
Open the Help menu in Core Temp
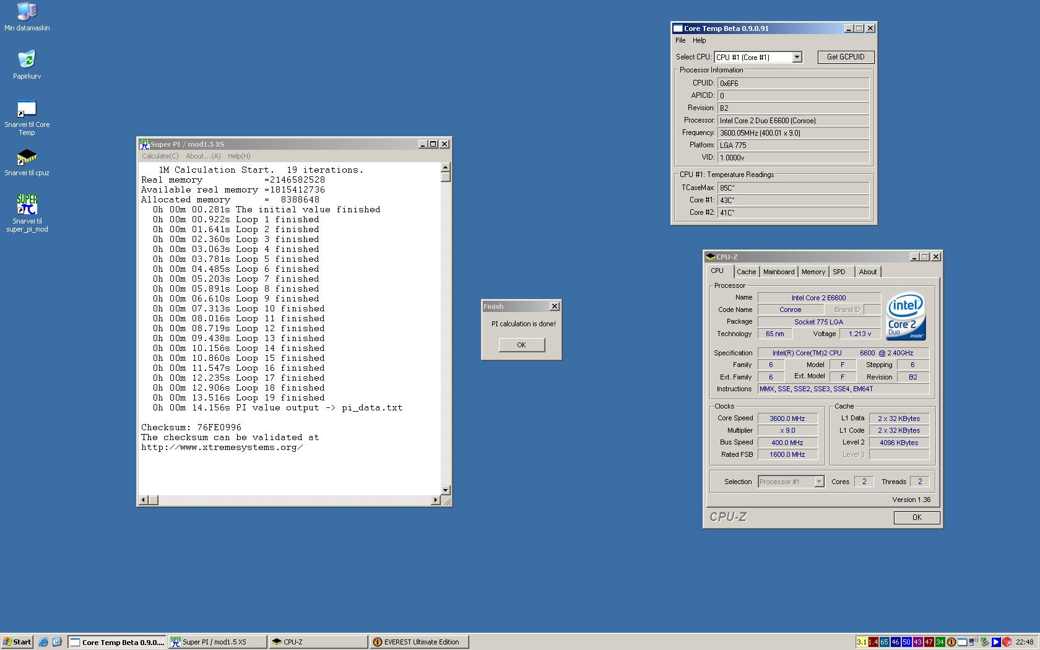pos(699,40)
